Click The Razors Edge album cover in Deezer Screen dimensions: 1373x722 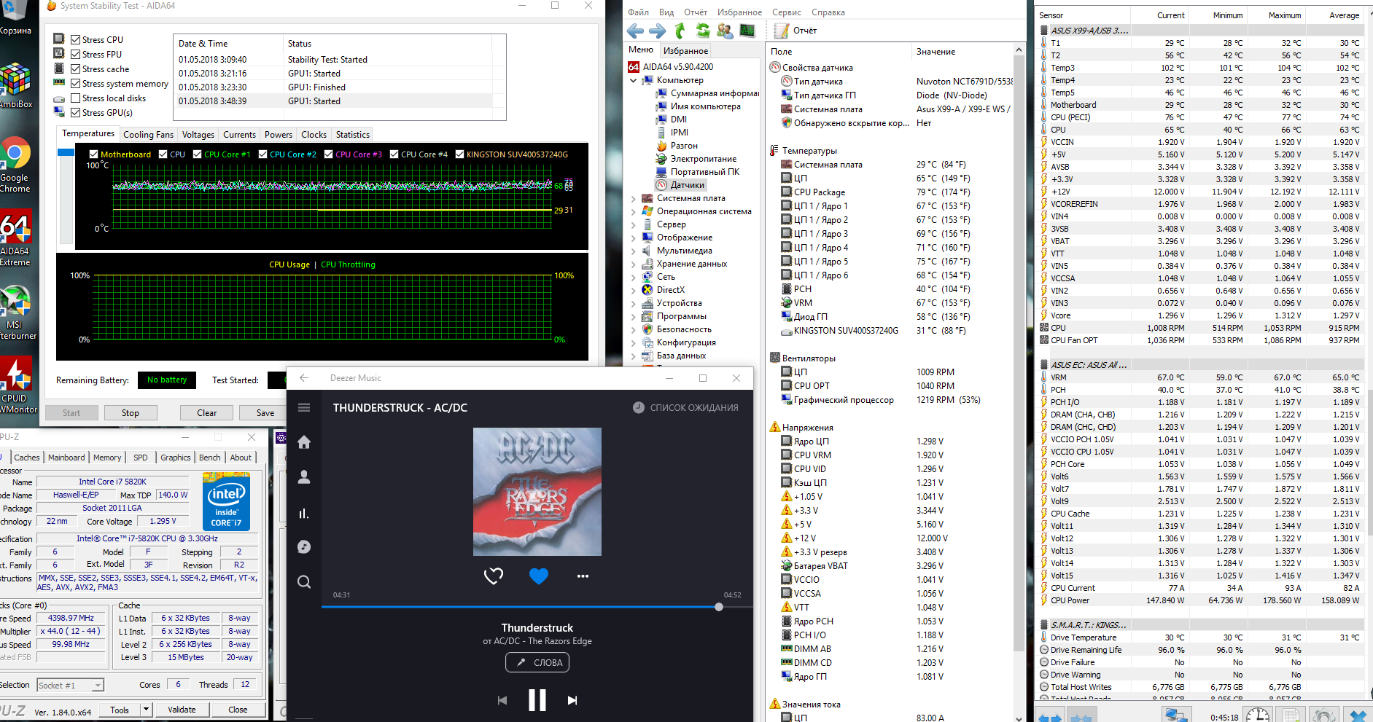click(537, 492)
